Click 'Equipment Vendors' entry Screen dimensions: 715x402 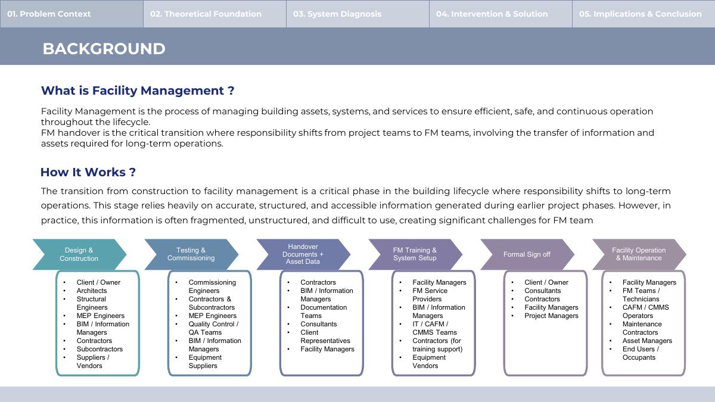click(x=429, y=362)
